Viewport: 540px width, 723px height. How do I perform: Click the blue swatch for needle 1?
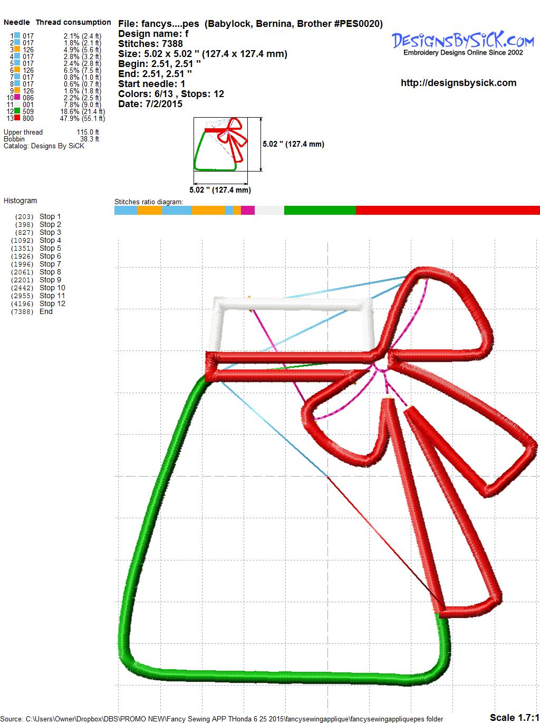pos(17,36)
